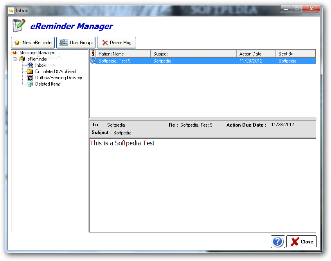Collapse the eReminder tree node
The width and height of the screenshot is (331, 261).
[14, 59]
